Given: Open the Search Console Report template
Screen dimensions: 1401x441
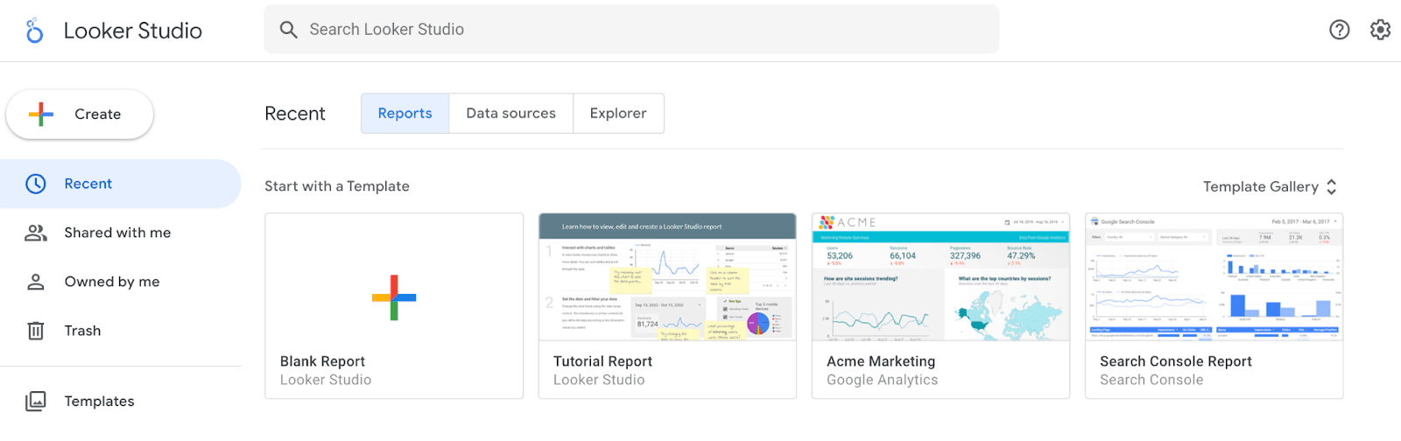Looking at the screenshot, I should (1214, 305).
